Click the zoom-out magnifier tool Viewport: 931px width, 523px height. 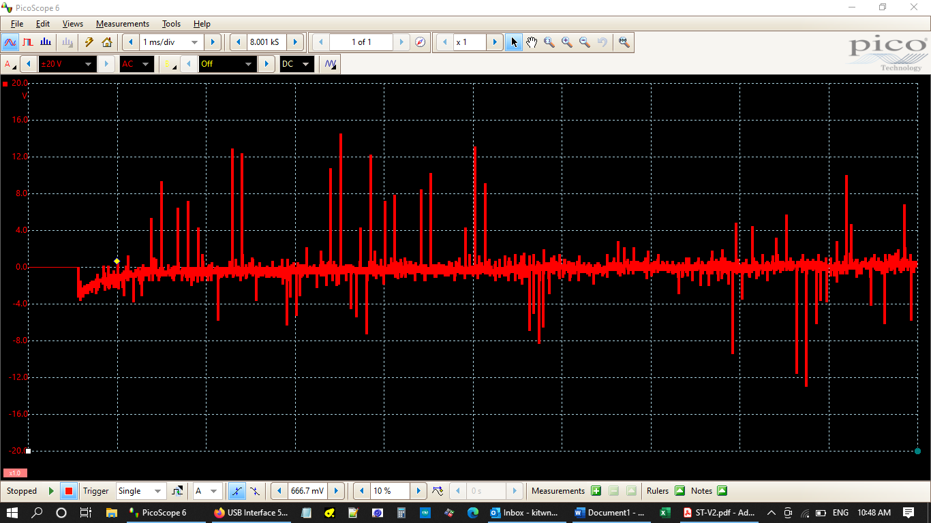[585, 42]
